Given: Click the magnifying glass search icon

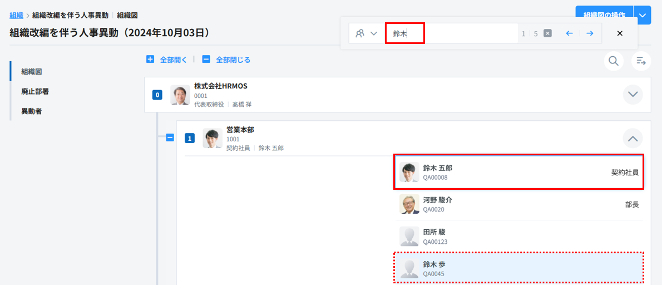Looking at the screenshot, I should 614,61.
